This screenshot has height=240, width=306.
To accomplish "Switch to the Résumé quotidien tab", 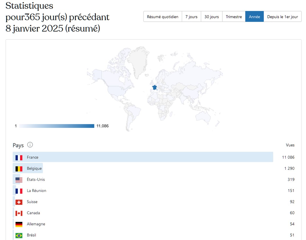I will click(162, 17).
